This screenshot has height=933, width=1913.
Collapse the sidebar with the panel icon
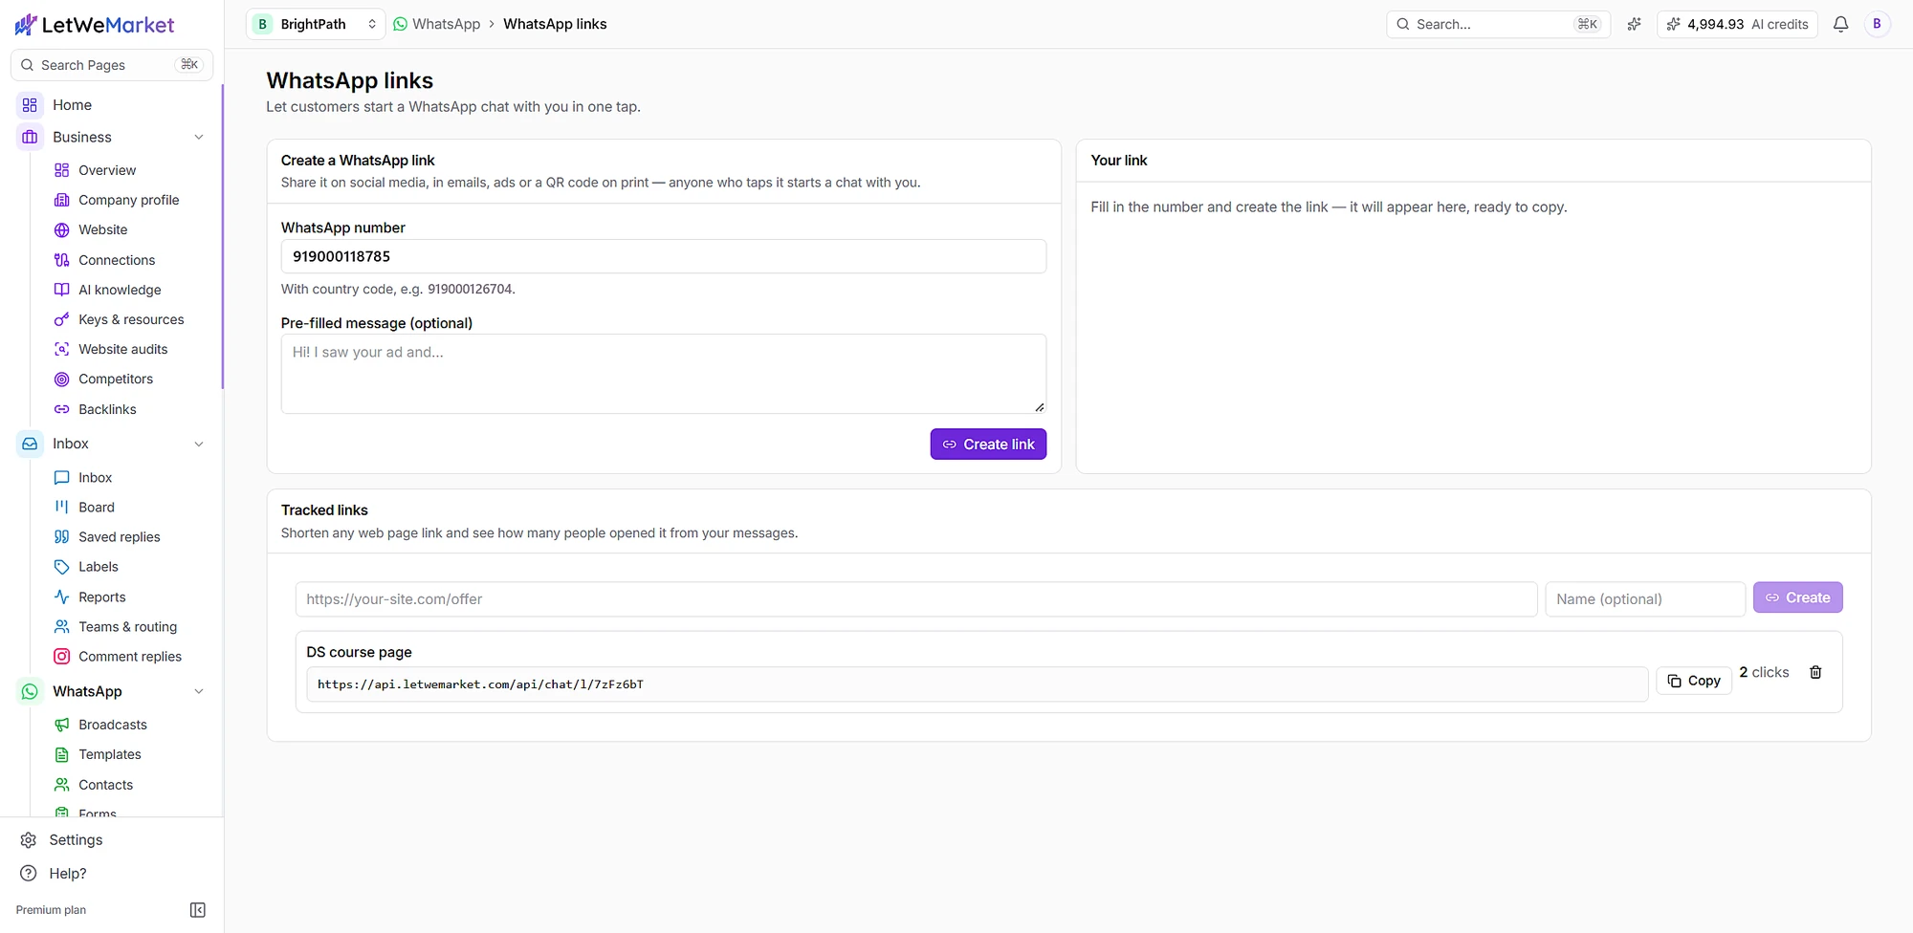(198, 910)
